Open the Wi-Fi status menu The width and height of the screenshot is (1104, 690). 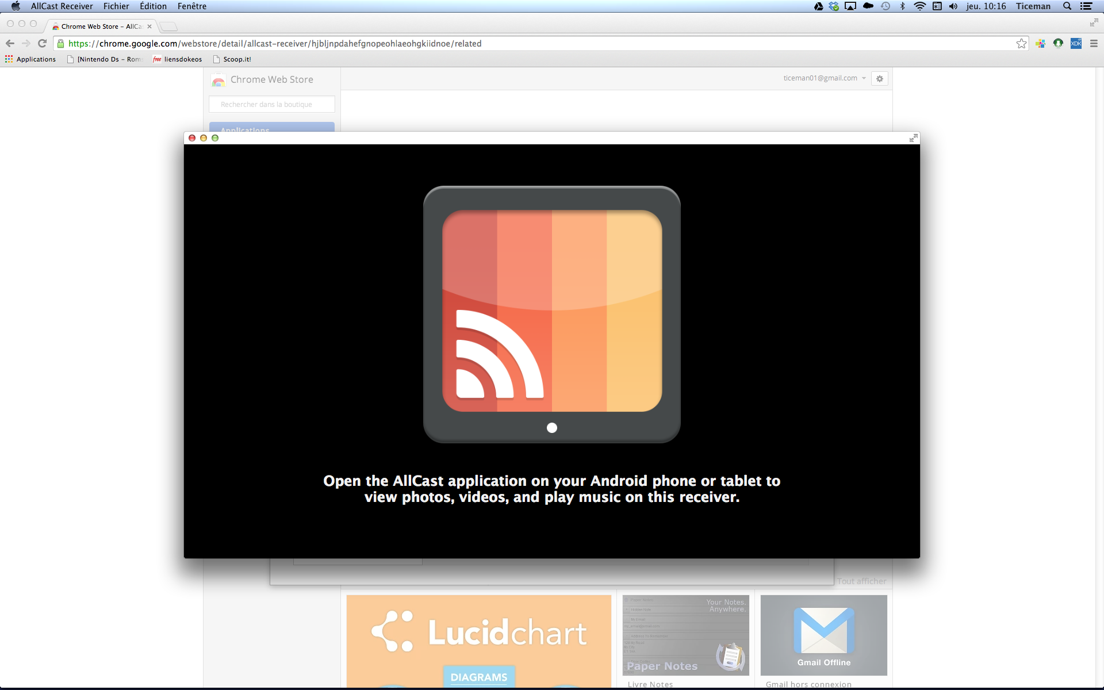click(x=920, y=6)
